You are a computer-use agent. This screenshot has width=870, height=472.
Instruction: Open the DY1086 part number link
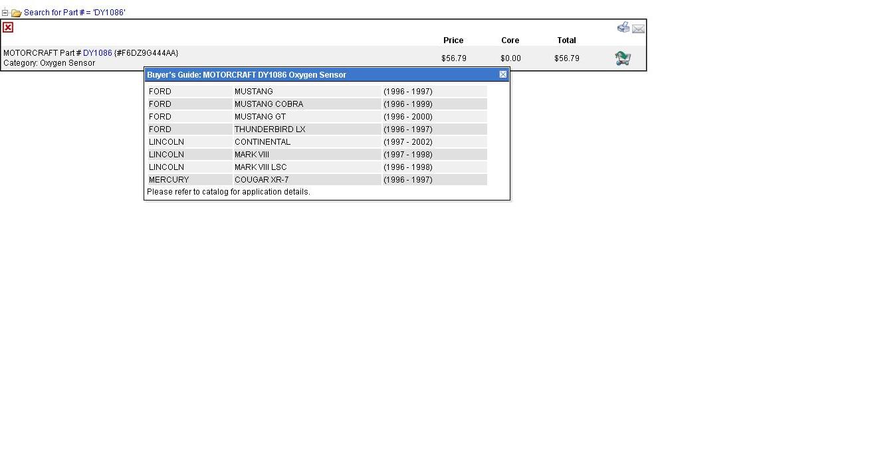click(x=97, y=53)
